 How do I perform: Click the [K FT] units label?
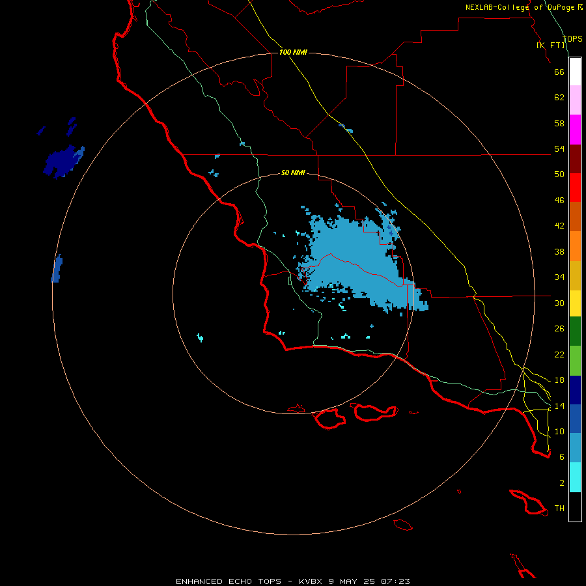coord(551,45)
